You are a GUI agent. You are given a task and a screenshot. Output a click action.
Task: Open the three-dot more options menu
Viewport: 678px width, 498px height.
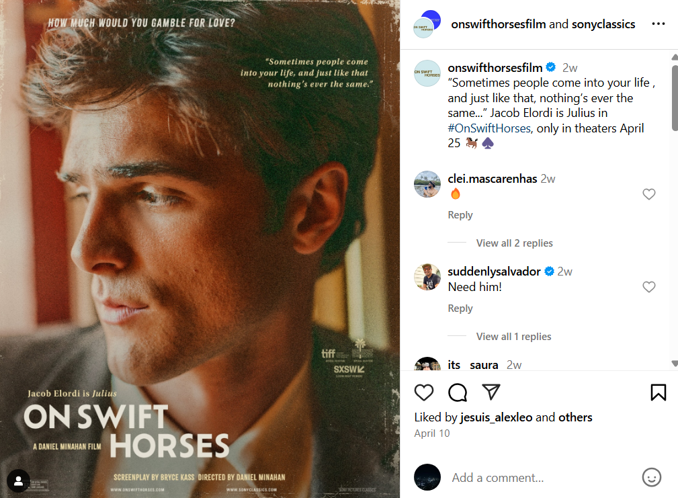[658, 24]
